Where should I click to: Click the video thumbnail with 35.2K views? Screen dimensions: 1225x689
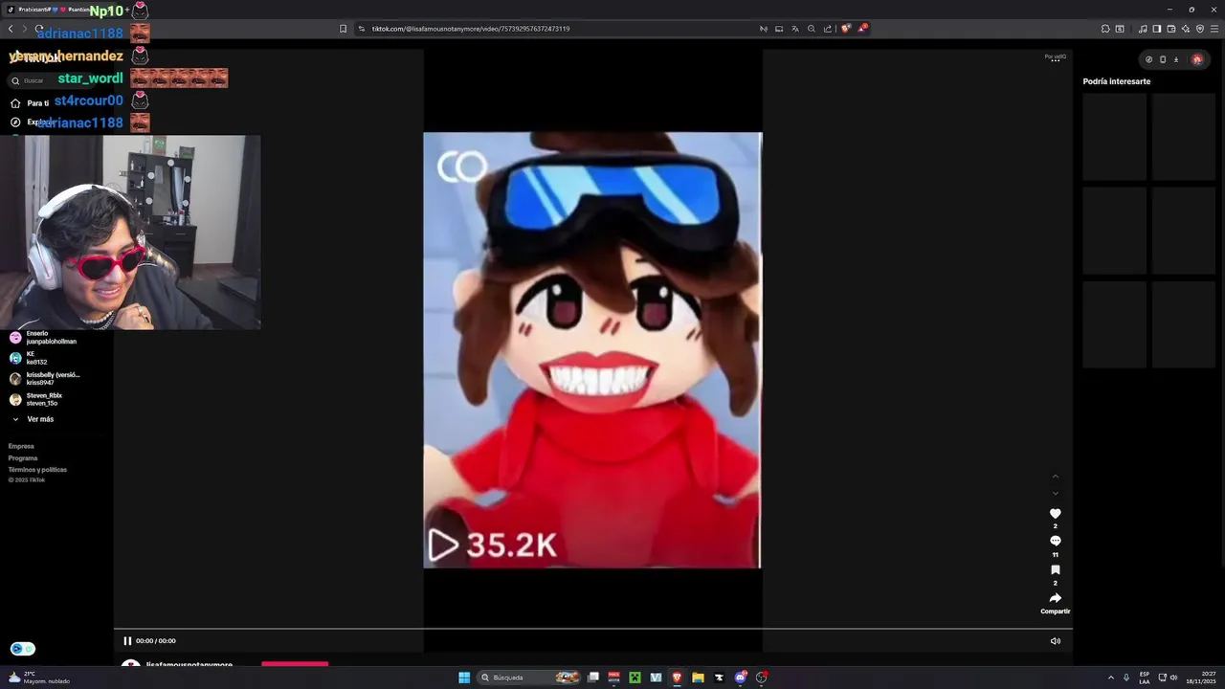click(x=592, y=350)
